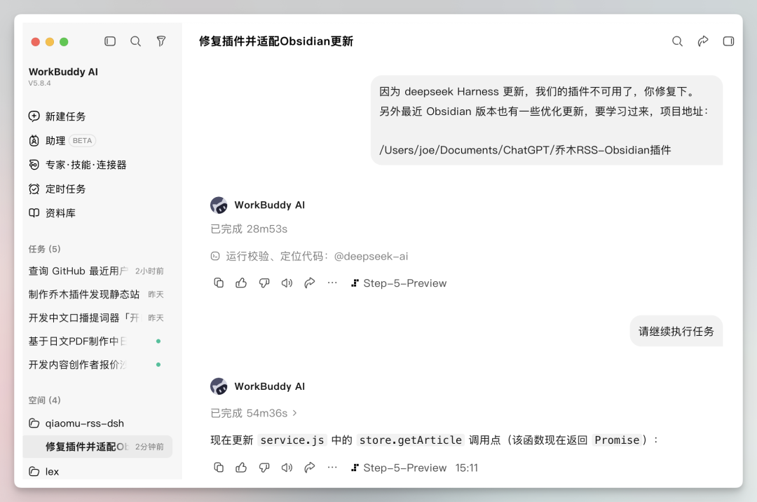Click the store.getArticle code snippet
Viewport: 757px width, 502px height.
[x=410, y=440]
